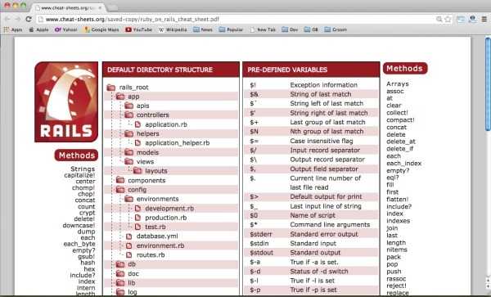This screenshot has width=491, height=297.
Task: Click the 'each_index' array method
Action: pos(404,164)
